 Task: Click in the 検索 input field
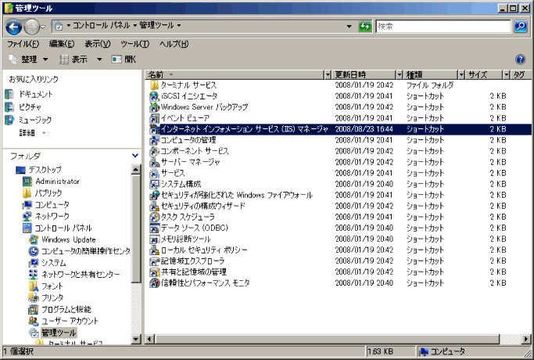click(x=443, y=27)
